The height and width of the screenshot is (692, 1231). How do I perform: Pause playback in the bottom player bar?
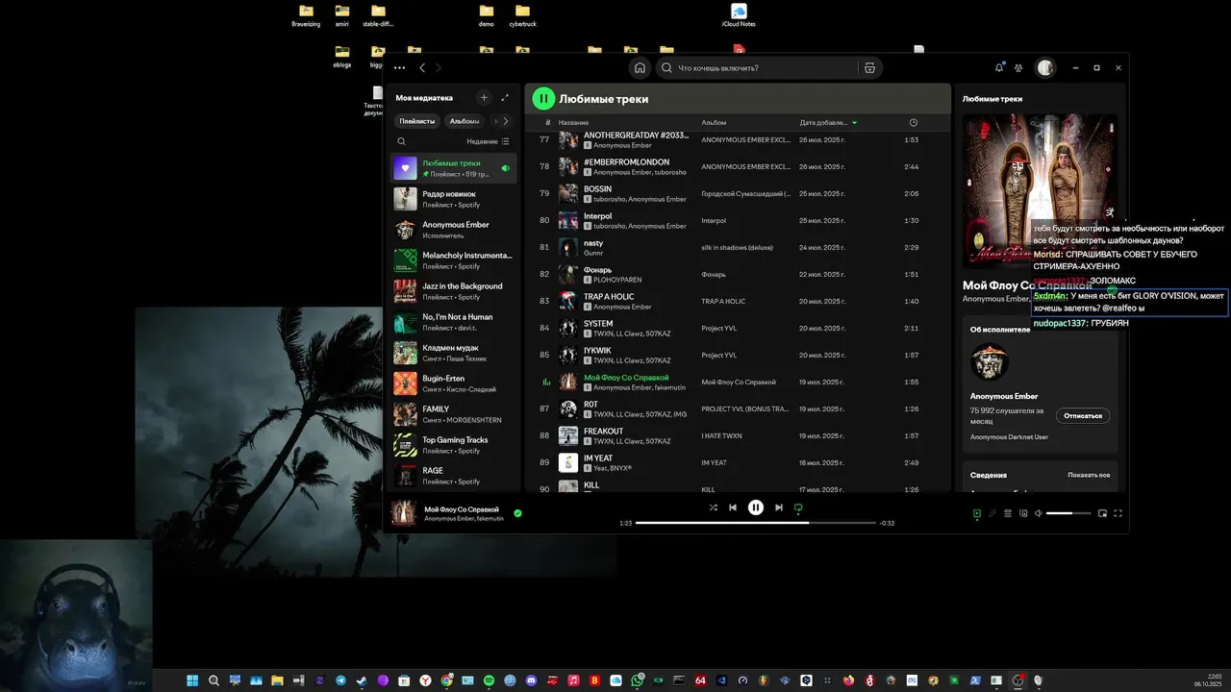[756, 507]
